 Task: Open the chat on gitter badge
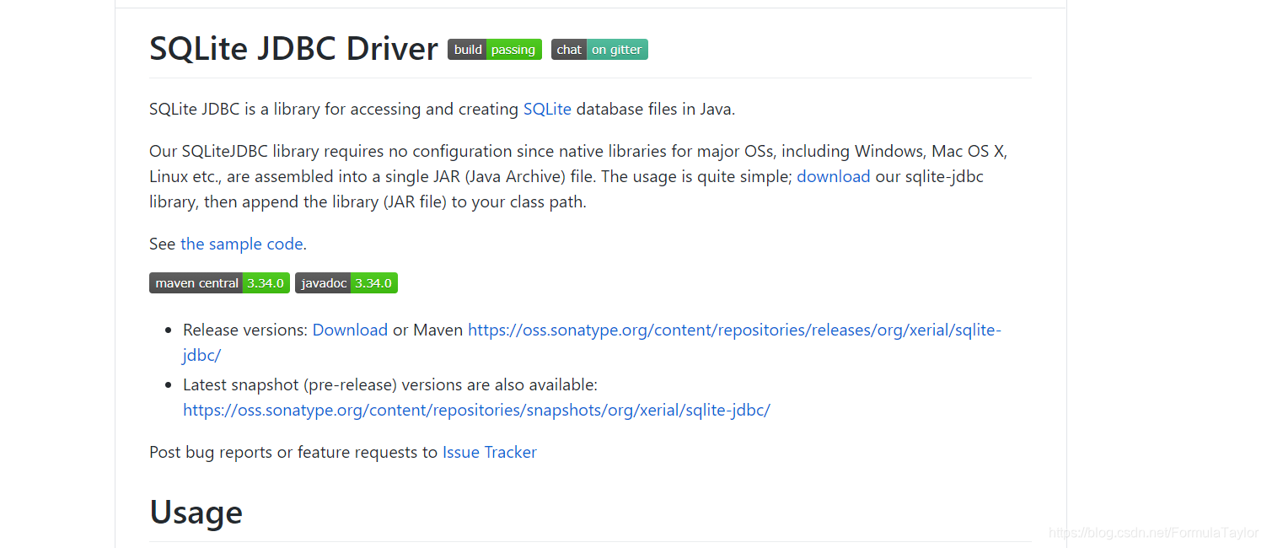599,50
